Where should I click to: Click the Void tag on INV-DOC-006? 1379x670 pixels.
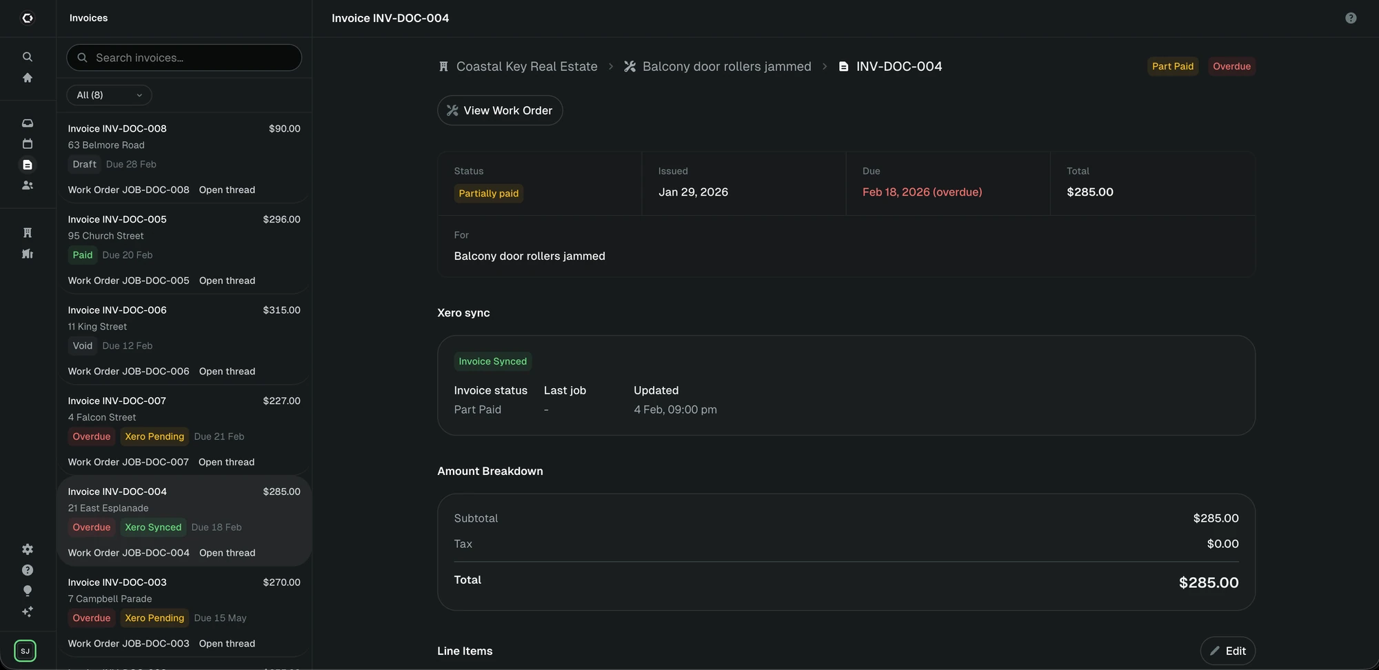point(82,346)
